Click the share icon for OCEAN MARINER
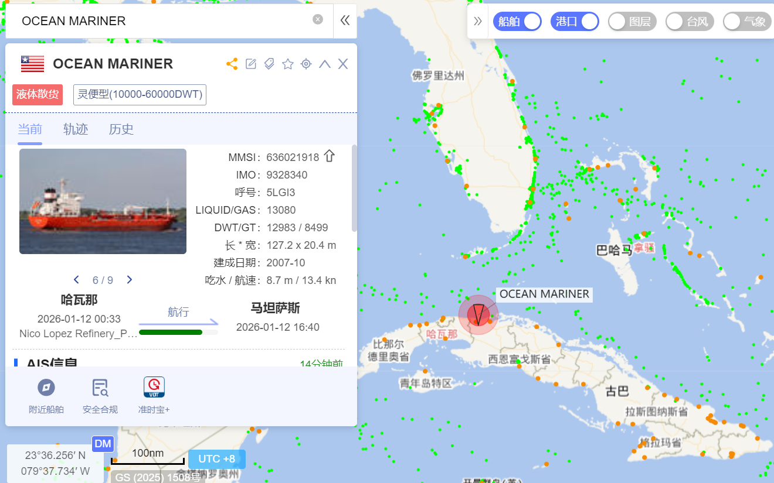Image resolution: width=774 pixels, height=483 pixels. [232, 64]
